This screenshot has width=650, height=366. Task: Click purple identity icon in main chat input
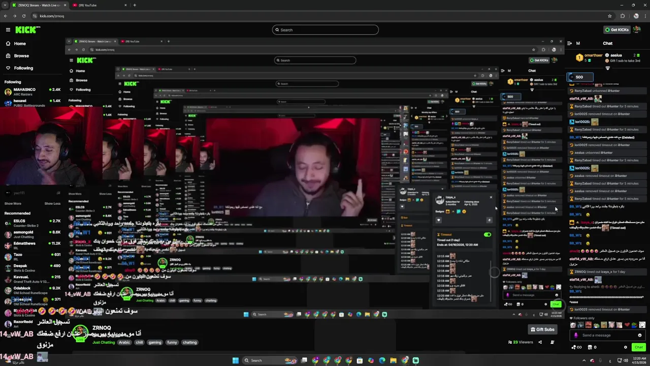(576, 335)
